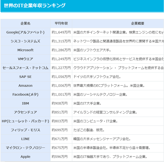This screenshot has width=164, height=162.
Task: Click the salary value 約1,056万円
Action: (x=61, y=77)
